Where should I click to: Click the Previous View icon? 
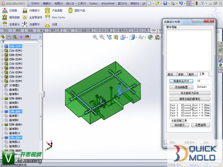(x=109, y=37)
